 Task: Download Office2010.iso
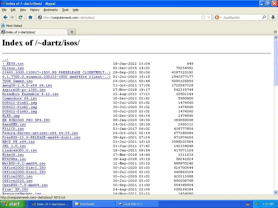[x=17, y=181]
